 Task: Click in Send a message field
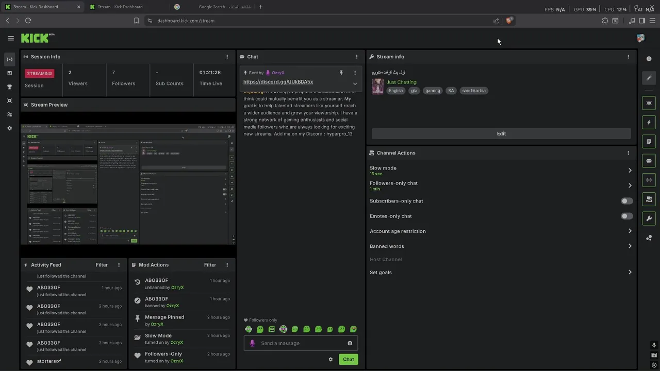302,343
